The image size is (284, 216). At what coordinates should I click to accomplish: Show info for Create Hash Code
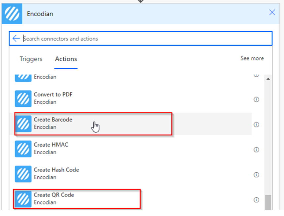[x=256, y=175]
